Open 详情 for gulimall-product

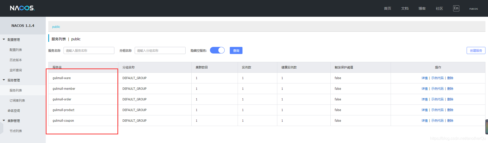[424, 110]
